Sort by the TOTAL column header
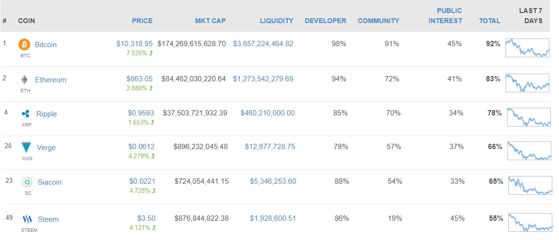Screen dimensions: 559x240 (490, 21)
